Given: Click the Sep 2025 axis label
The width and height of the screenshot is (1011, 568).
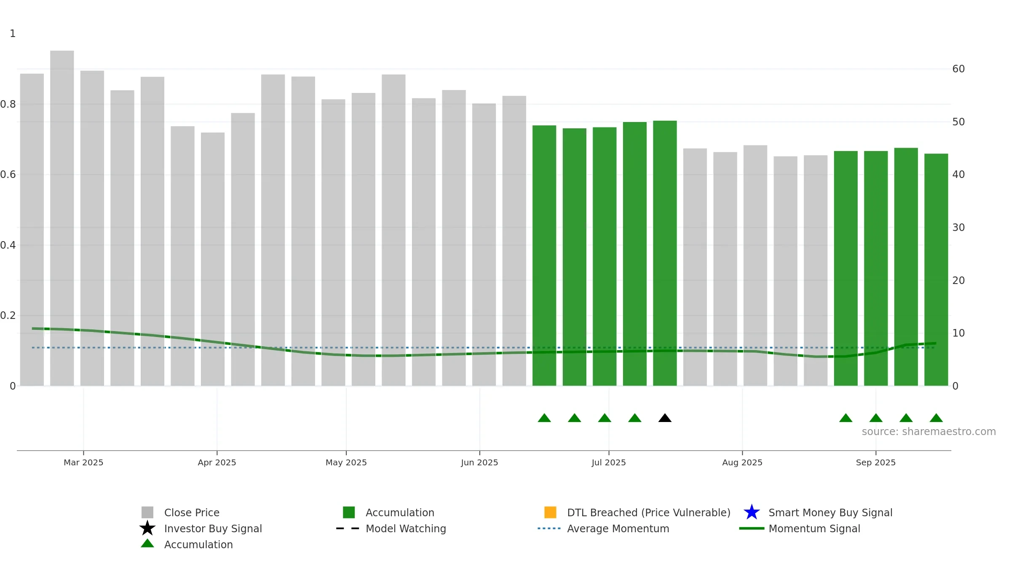Looking at the screenshot, I should point(876,462).
